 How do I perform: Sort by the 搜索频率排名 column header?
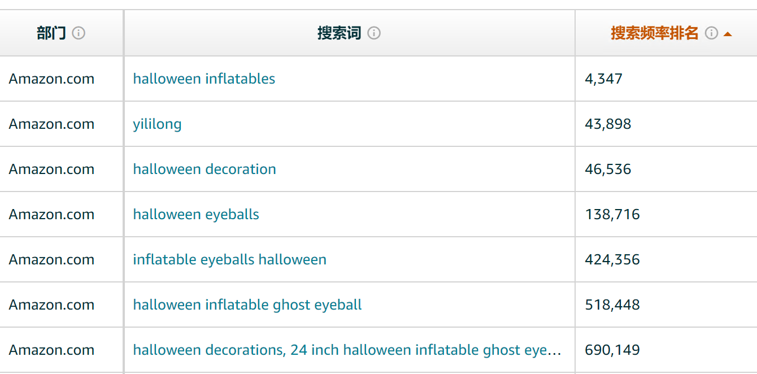coord(655,33)
